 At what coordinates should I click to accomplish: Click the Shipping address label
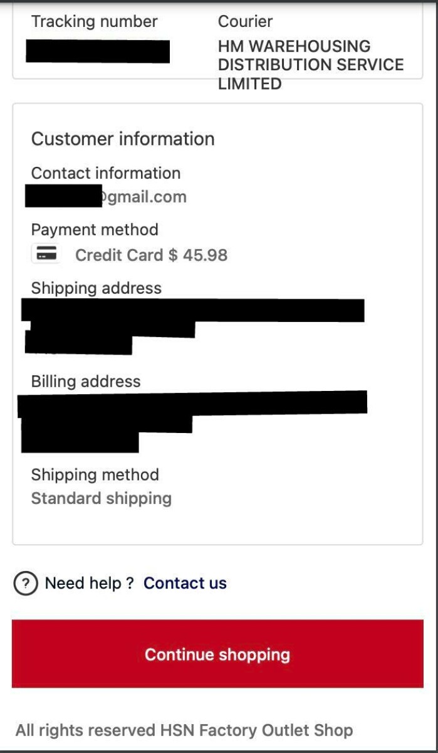pos(96,288)
